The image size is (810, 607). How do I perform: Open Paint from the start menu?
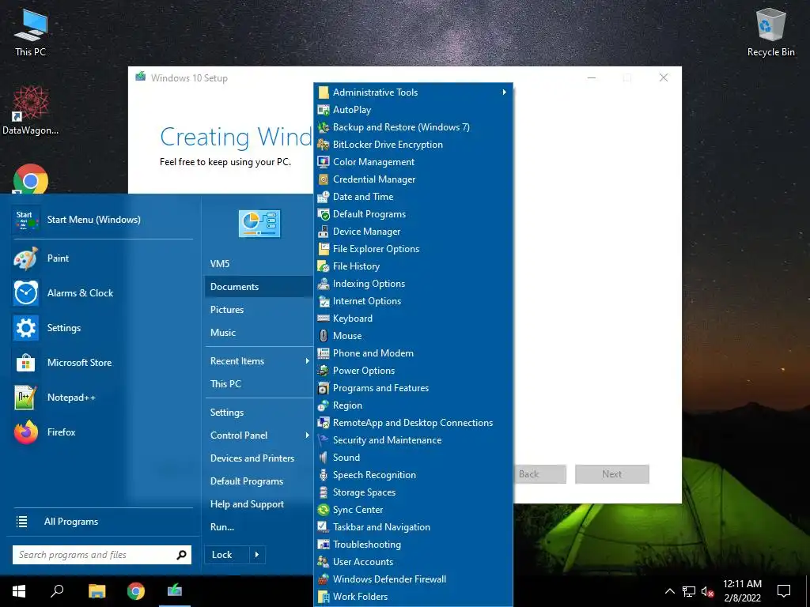(x=102, y=258)
